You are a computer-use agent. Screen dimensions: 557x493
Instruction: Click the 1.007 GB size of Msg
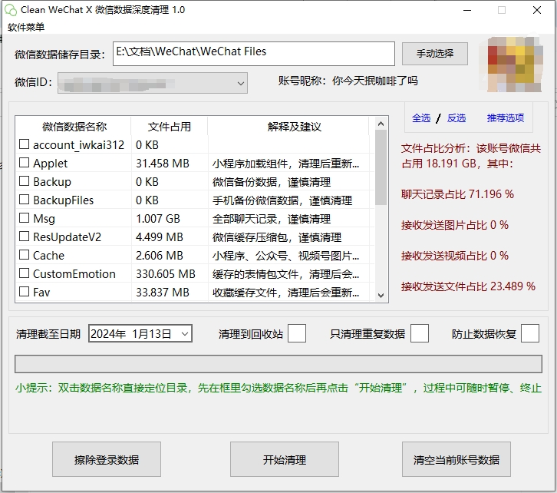tap(158, 219)
